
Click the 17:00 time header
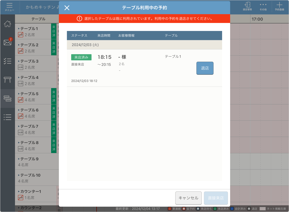click(x=257, y=19)
